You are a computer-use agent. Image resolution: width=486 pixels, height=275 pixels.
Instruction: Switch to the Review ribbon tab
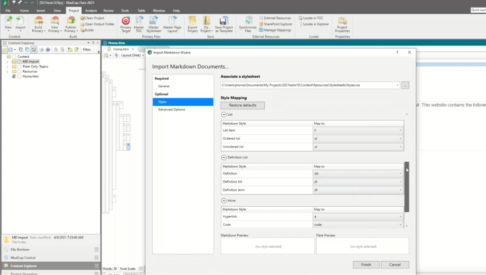(109, 10)
